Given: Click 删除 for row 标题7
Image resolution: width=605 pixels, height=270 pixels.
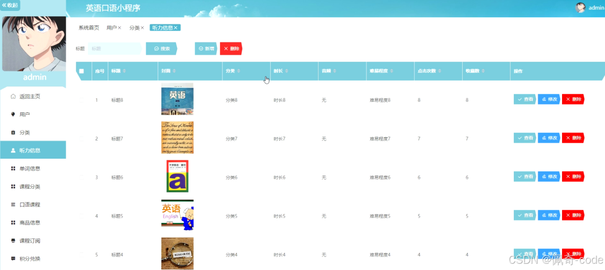Looking at the screenshot, I should pos(573,138).
